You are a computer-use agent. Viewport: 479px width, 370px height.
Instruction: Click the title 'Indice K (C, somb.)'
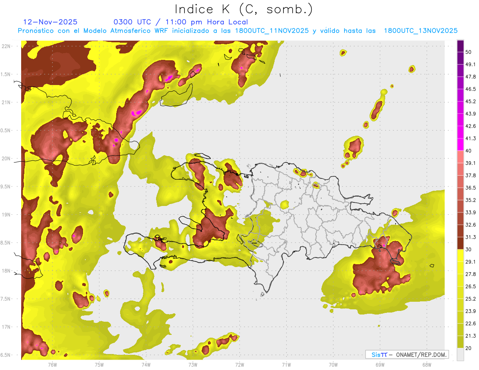coord(243,9)
